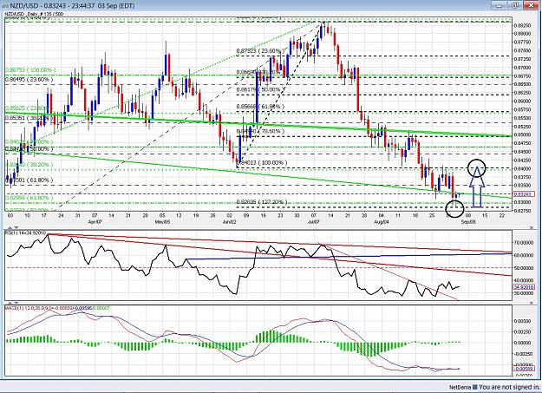The image size is (542, 393).
Task: Click the RSI value tag 34.92010
Action: pos(525,287)
